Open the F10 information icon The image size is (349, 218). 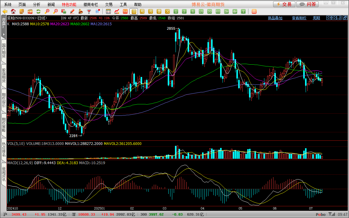point(30,11)
